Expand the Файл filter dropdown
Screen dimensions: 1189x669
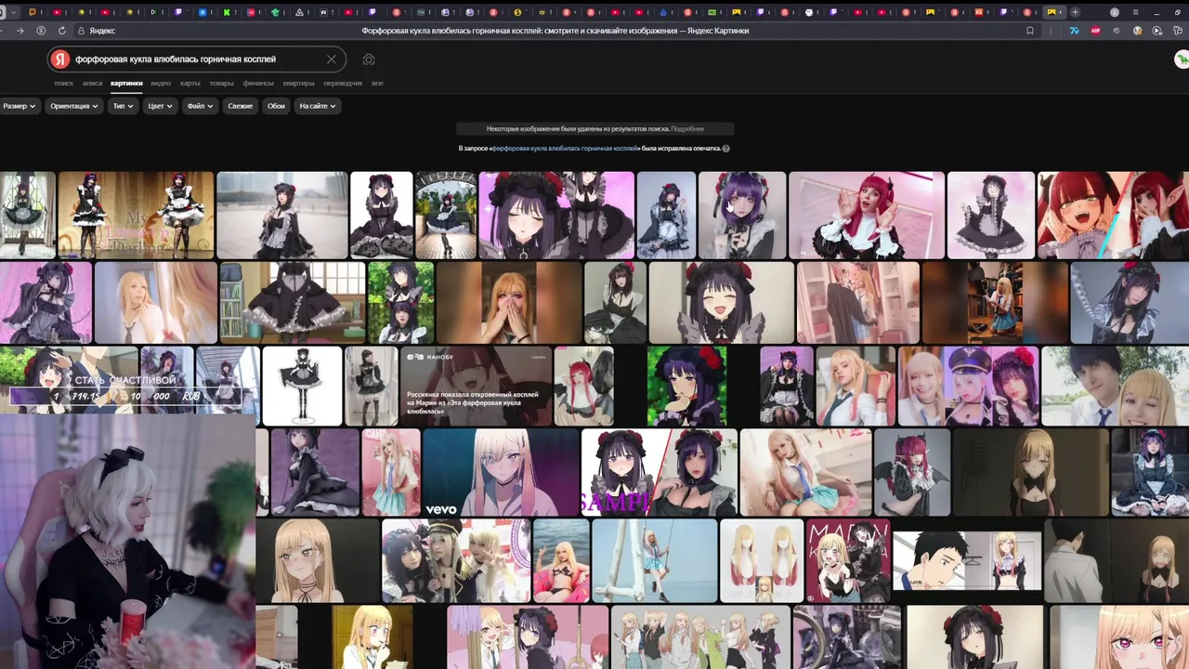(x=200, y=106)
